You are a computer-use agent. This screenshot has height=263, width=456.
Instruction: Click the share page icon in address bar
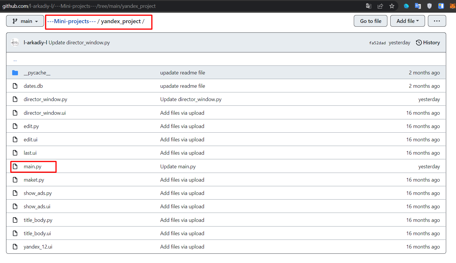(x=380, y=6)
